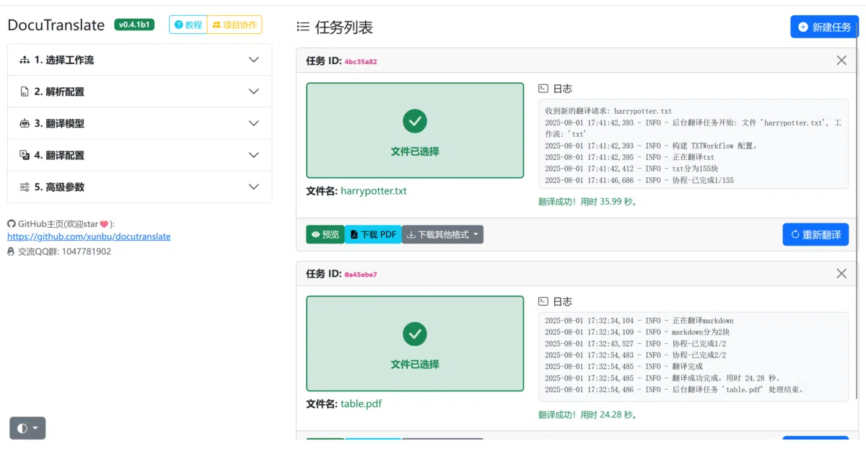Click the v0.4.1b1 version badge
The height and width of the screenshot is (454, 866).
tap(134, 25)
